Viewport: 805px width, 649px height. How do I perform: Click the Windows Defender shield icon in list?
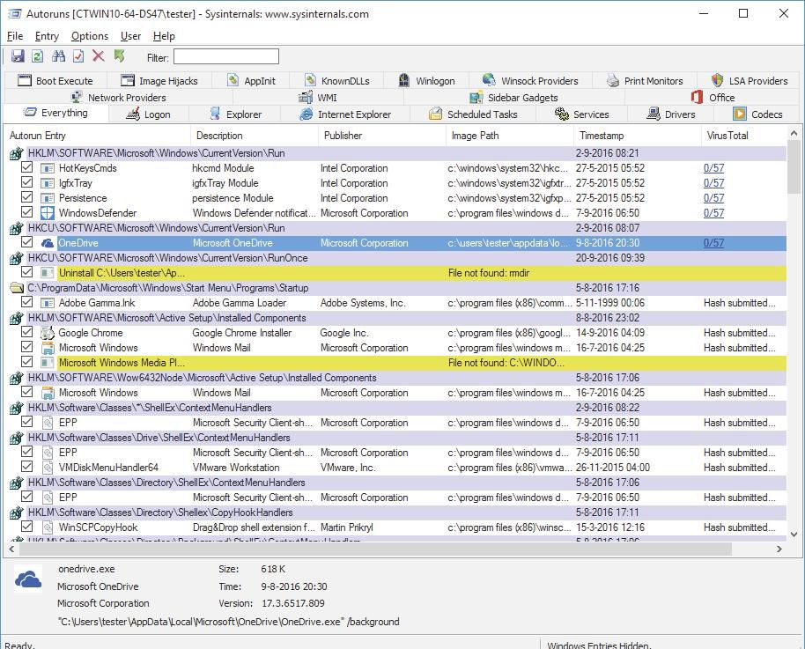pyautogui.click(x=46, y=213)
